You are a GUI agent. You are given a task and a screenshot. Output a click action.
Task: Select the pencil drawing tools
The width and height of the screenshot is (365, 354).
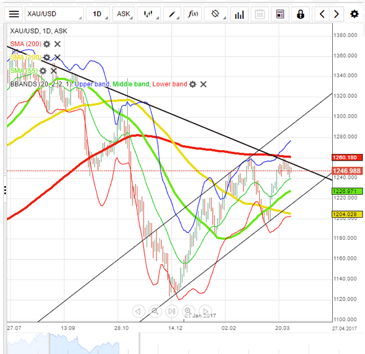172,14
